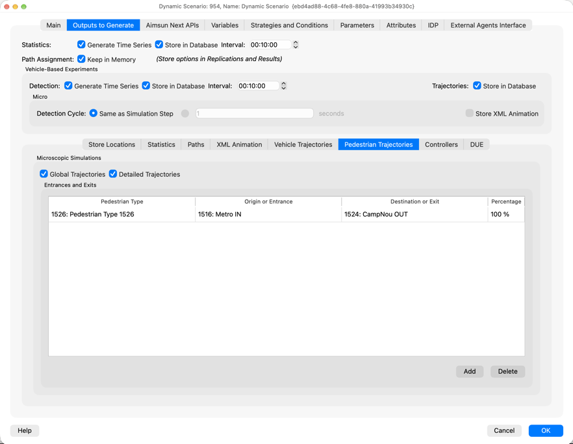
Task: Switch to the Attributes tab
Action: pos(401,25)
